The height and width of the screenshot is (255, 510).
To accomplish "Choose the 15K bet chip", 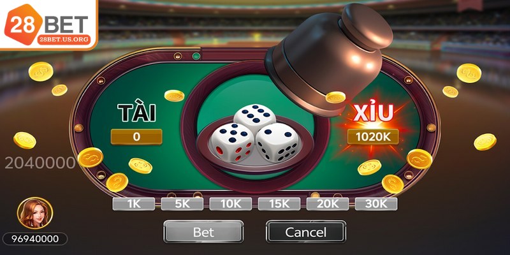I will point(279,204).
